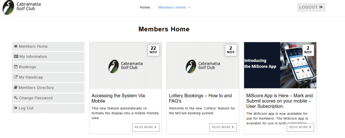Open the Lottery Bookings How to and FAQ's title
Image resolution: width=345 pixels, height=138 pixels.
pos(200,98)
